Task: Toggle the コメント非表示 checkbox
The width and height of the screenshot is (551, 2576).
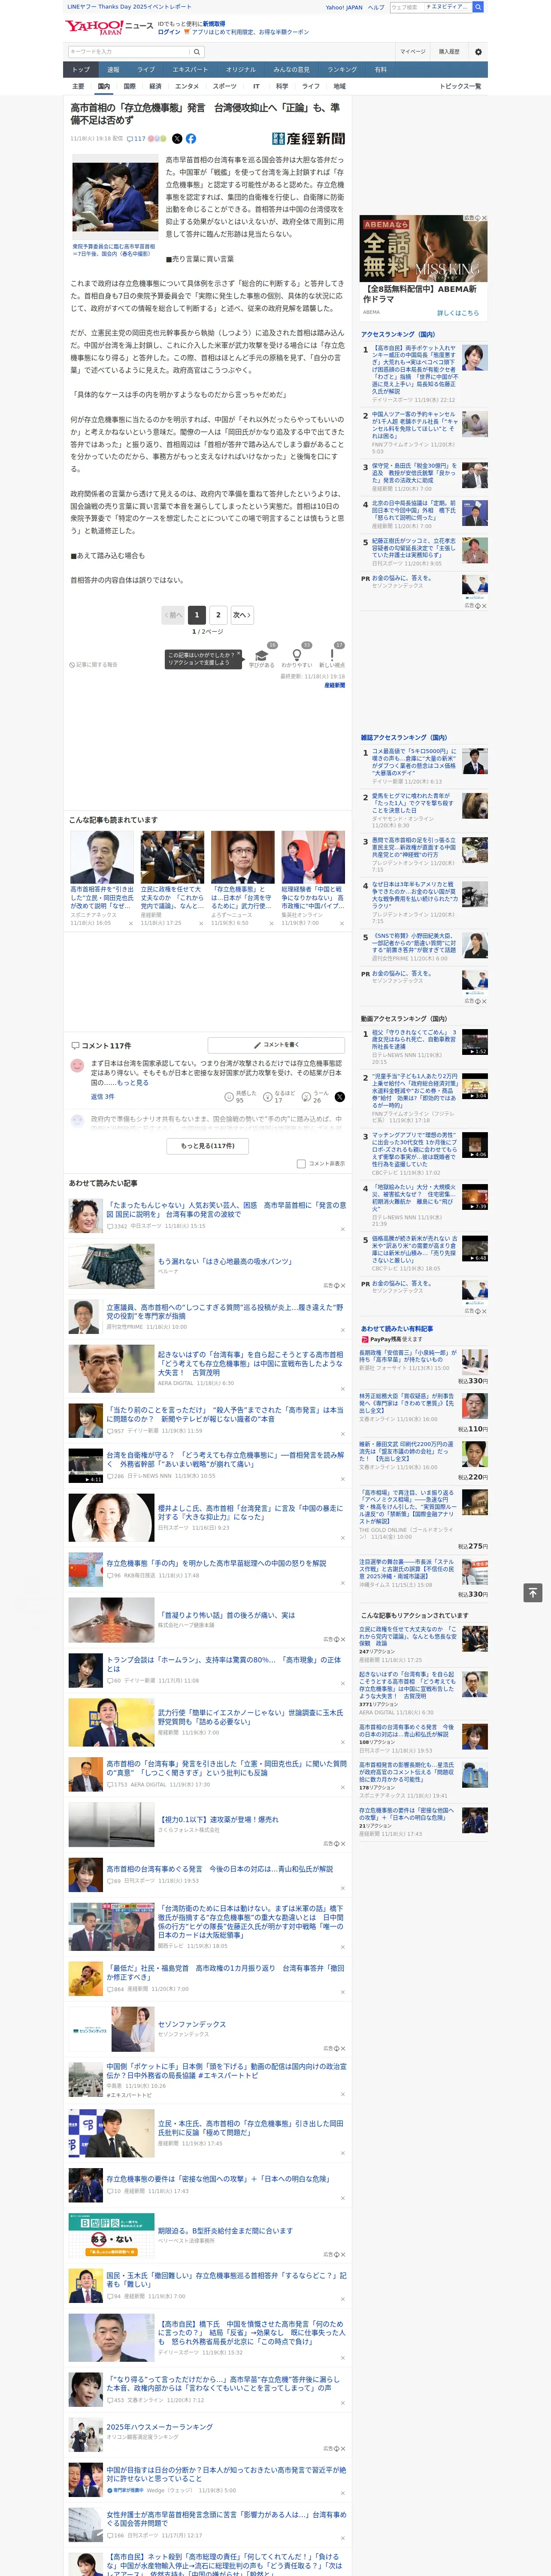Action: tap(301, 1164)
